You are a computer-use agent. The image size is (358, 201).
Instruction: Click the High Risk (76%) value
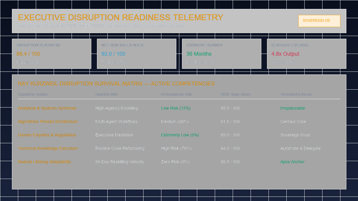pyautogui.click(x=176, y=148)
